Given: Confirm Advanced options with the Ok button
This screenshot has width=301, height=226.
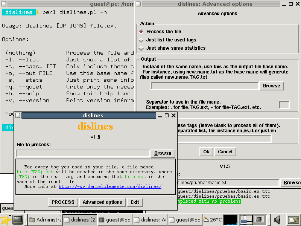Looking at the screenshot, I should tap(206, 152).
